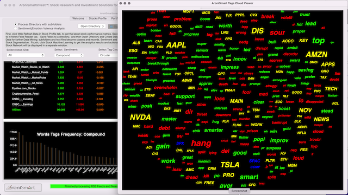Click the red hang tag
348x195 pixels.
coord(201,143)
